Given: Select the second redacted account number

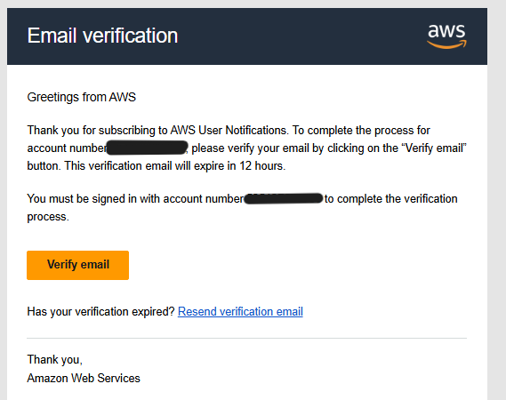Looking at the screenshot, I should click(284, 198).
